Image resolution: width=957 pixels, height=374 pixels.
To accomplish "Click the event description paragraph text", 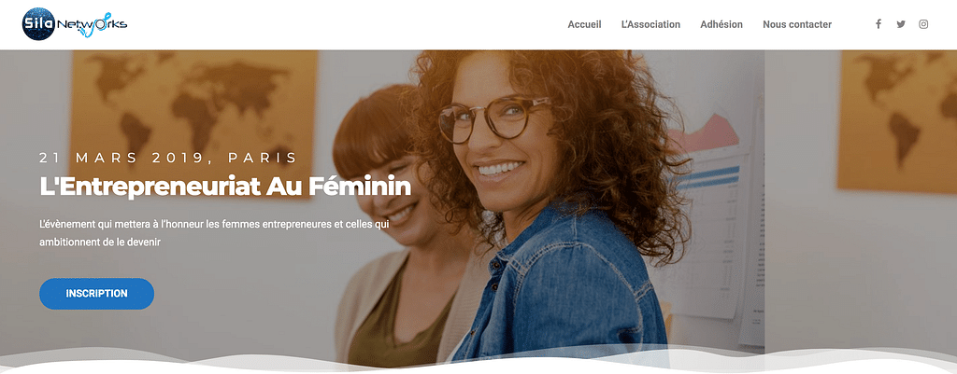I will (214, 232).
